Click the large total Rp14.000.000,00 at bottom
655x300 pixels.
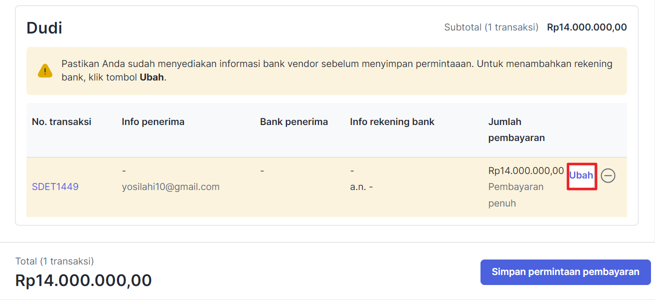[83, 280]
